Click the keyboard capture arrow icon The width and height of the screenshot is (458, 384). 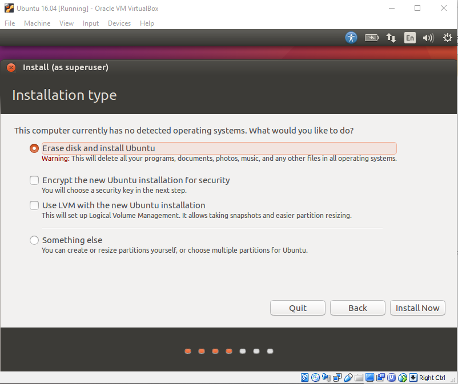coord(413,378)
